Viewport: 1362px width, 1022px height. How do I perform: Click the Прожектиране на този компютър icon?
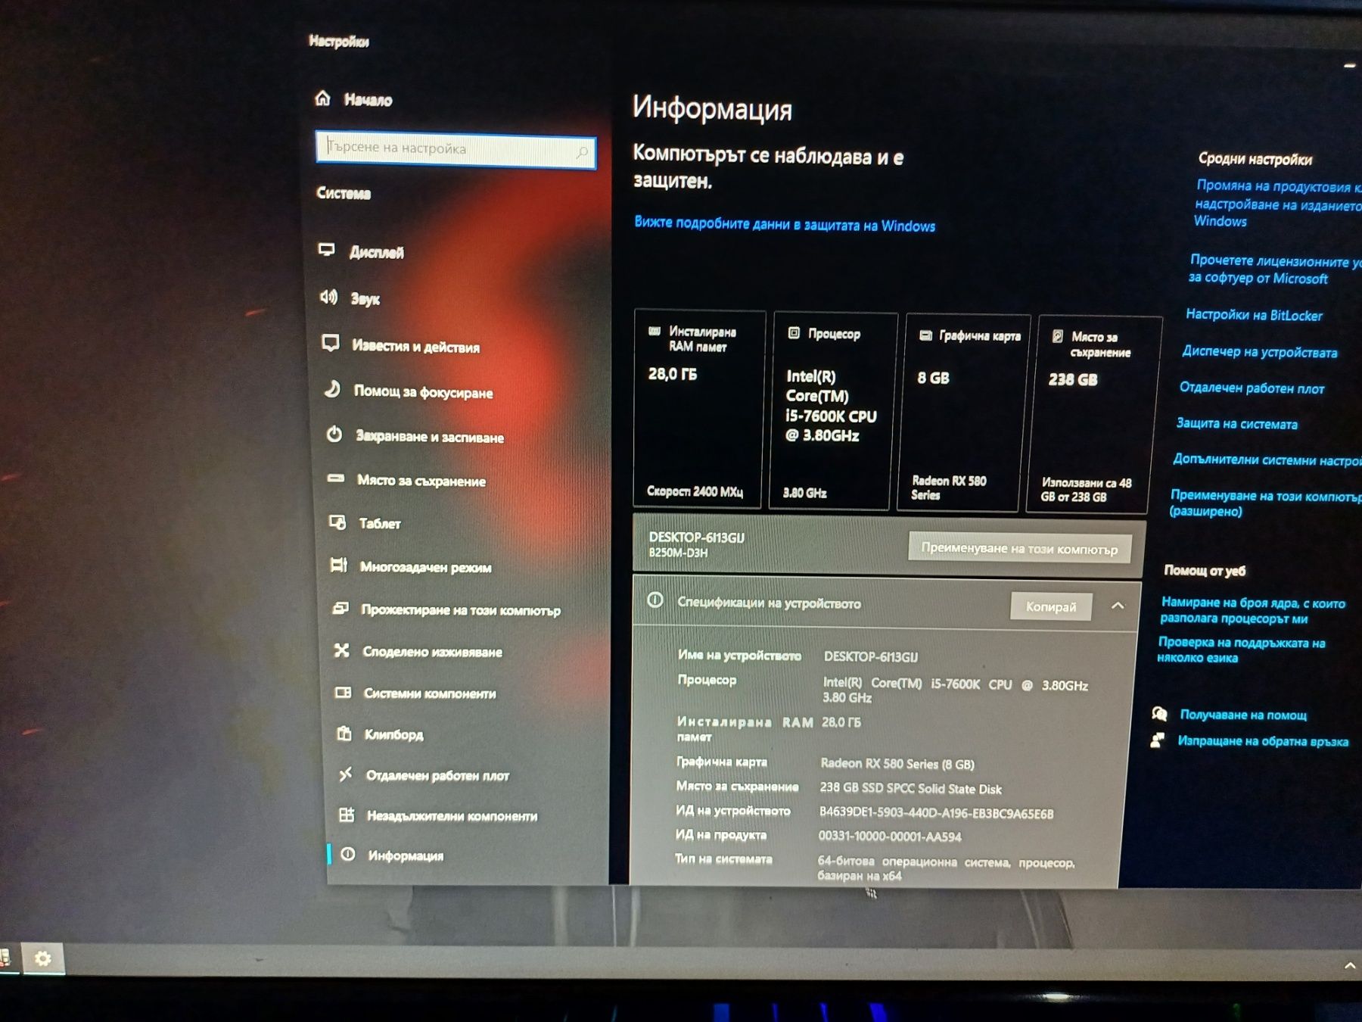pyautogui.click(x=340, y=608)
